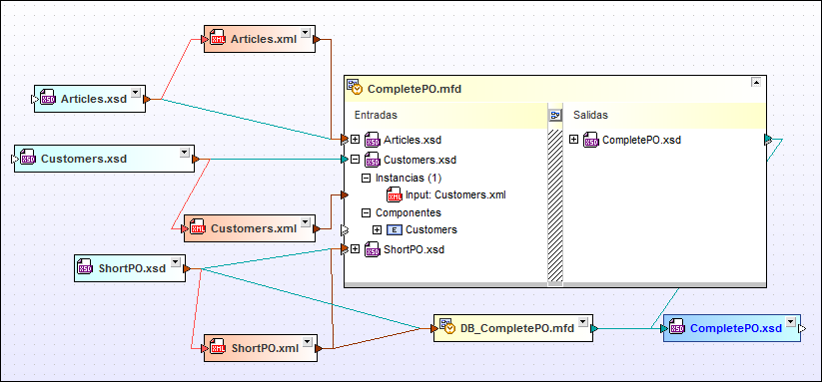
Task: Expand the CompletePO.xsd entry under Salidas
Action: pos(573,140)
